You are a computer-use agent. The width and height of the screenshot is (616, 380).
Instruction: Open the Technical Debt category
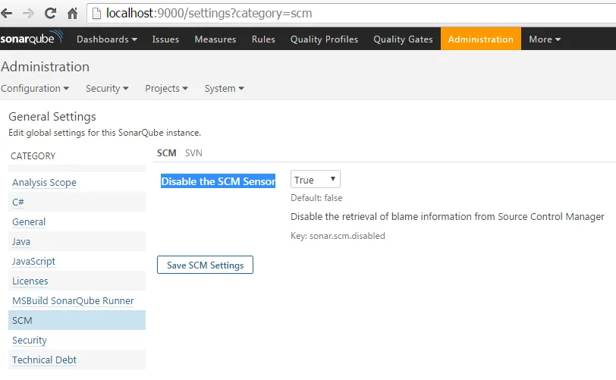click(x=45, y=360)
